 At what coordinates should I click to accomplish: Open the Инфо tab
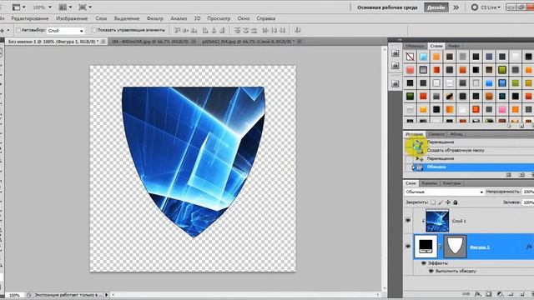(454, 46)
